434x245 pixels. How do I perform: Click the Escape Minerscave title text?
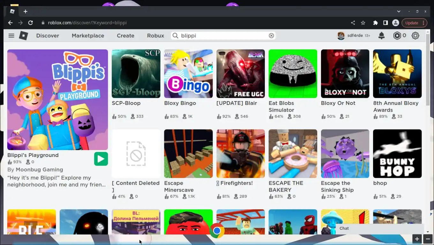[x=179, y=186]
